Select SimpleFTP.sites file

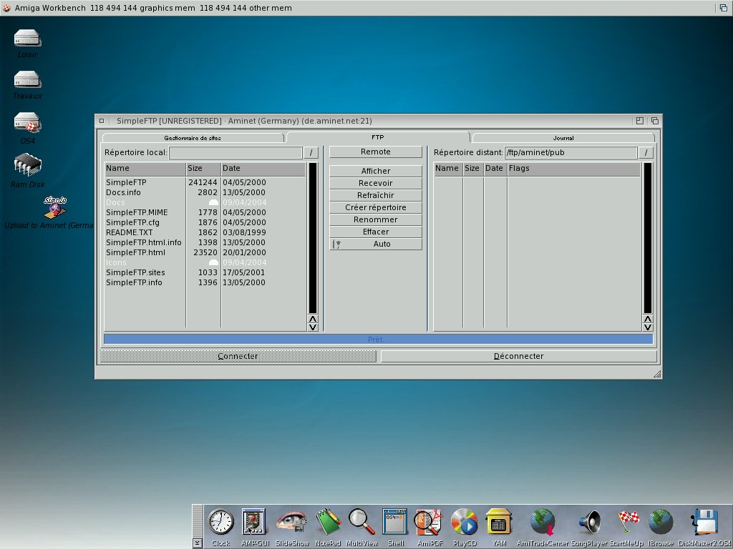(x=205, y=272)
